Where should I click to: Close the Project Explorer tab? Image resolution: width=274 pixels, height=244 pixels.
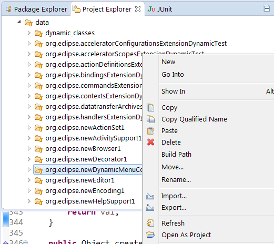(x=138, y=9)
